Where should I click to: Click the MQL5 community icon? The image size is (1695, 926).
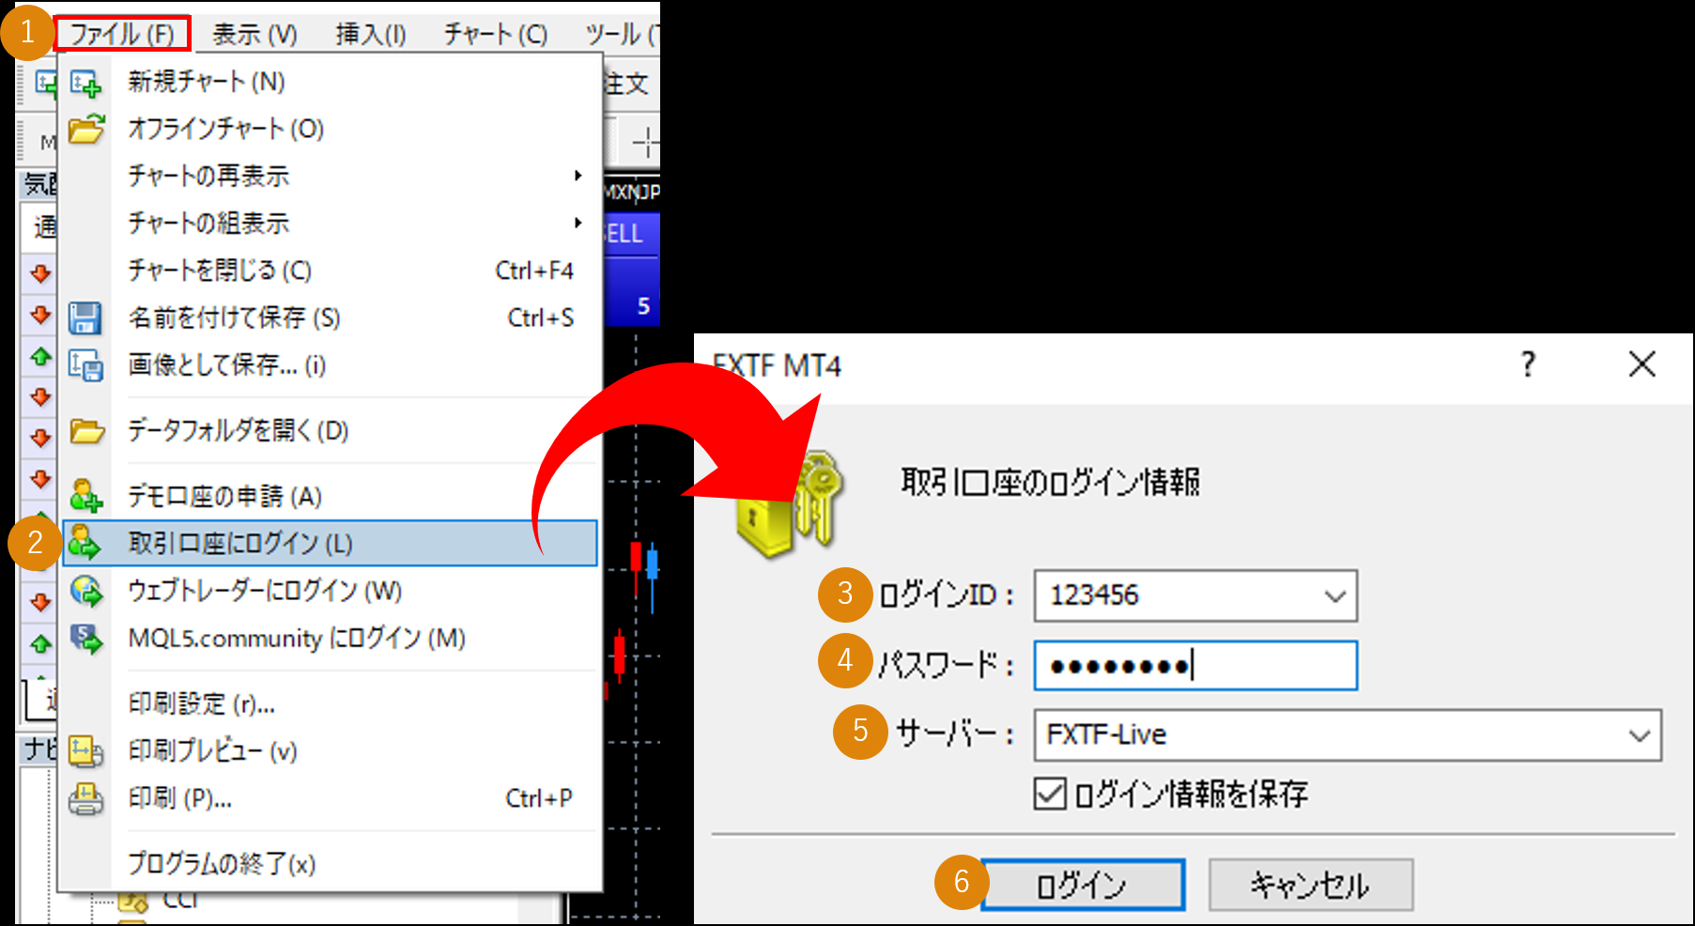pyautogui.click(x=86, y=639)
